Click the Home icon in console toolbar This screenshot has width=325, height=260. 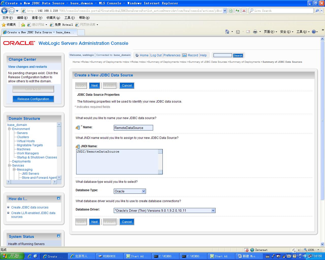137,55
